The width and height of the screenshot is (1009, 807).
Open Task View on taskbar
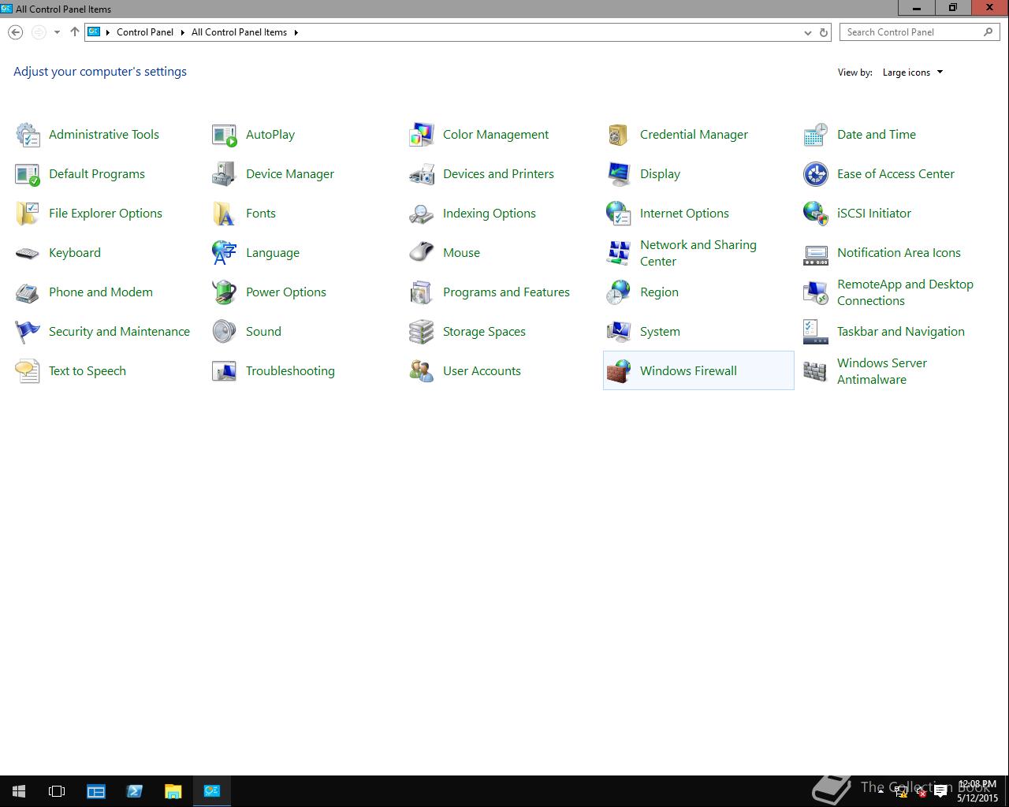pyautogui.click(x=57, y=791)
